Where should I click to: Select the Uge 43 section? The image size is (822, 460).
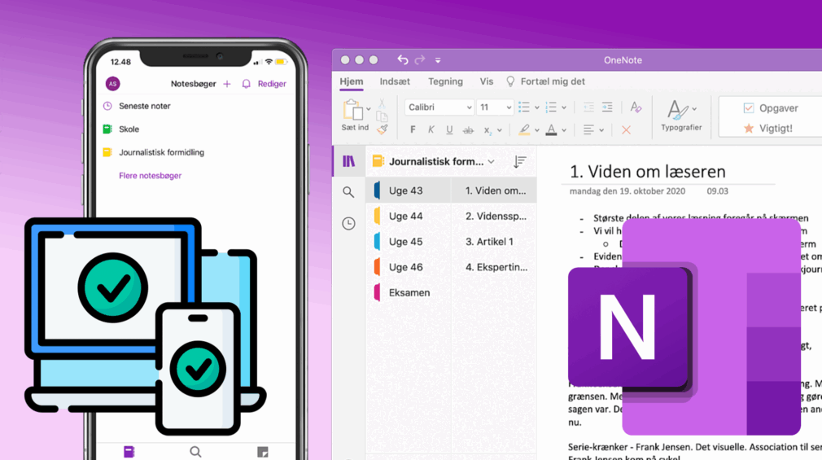[x=409, y=191]
